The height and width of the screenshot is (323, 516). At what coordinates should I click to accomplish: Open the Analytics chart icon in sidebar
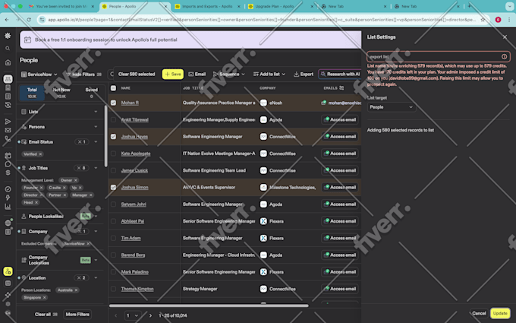8,207
